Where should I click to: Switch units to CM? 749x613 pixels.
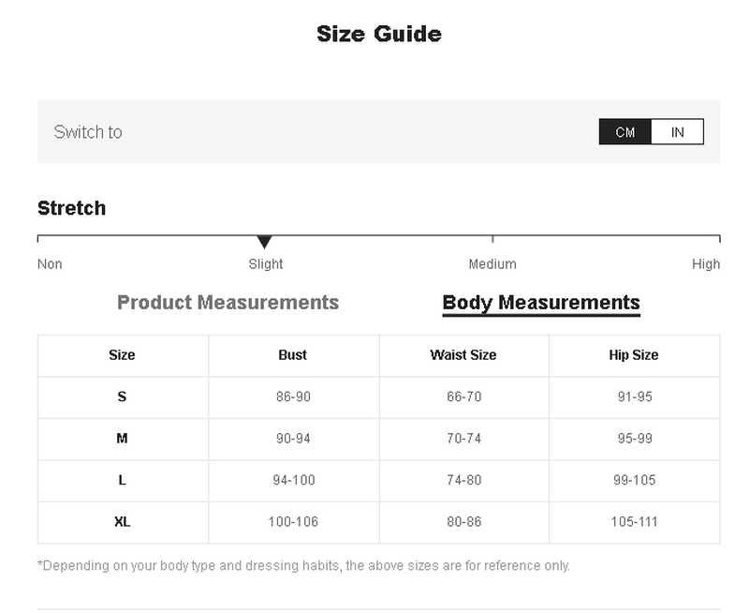[625, 132]
